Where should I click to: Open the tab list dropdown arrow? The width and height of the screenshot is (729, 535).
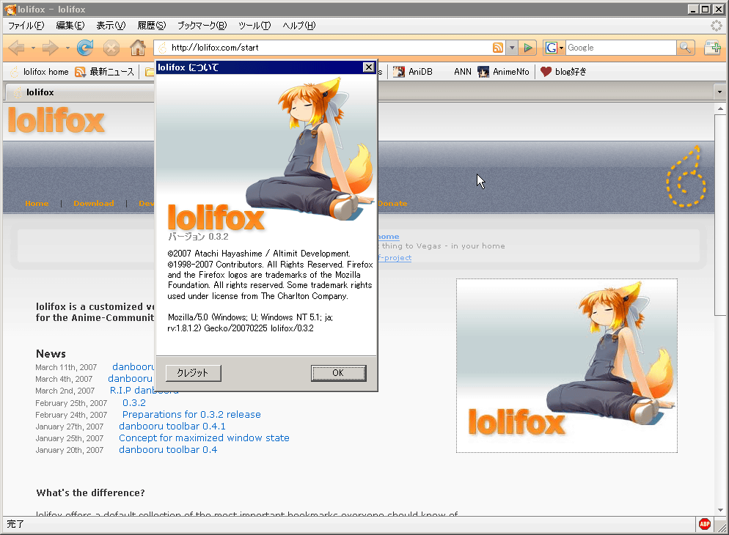(719, 92)
